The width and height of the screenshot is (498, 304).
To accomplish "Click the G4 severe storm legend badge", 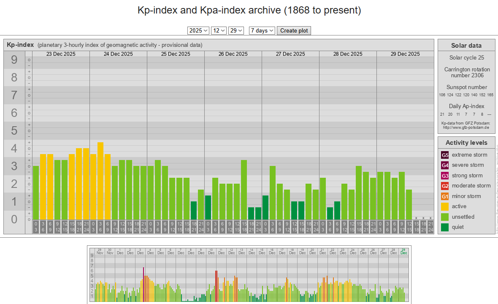I will click(445, 165).
